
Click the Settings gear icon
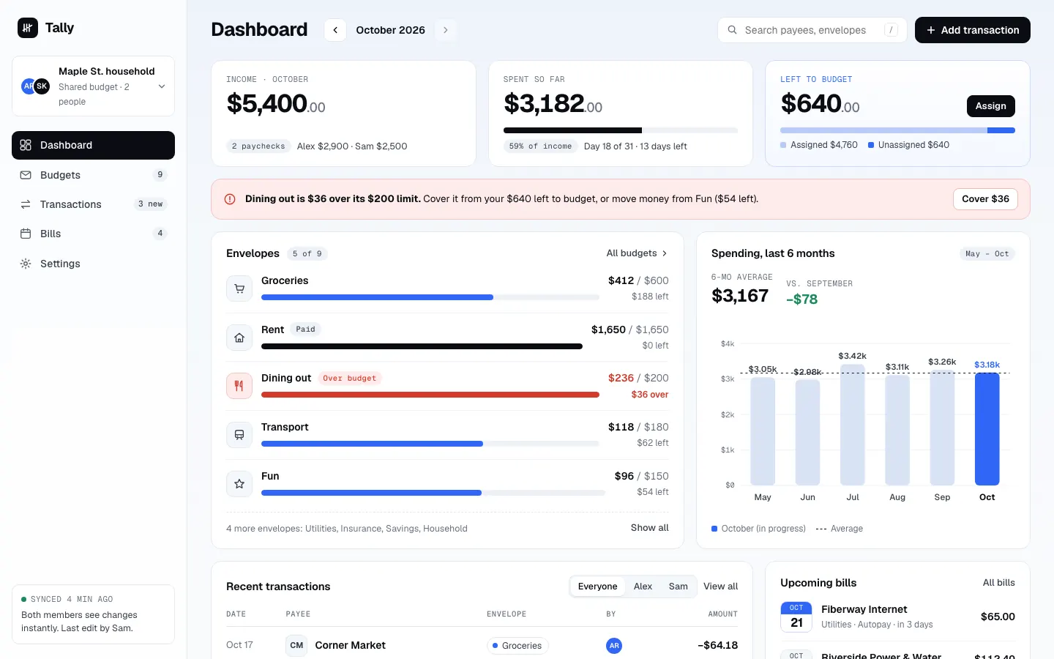pos(26,264)
